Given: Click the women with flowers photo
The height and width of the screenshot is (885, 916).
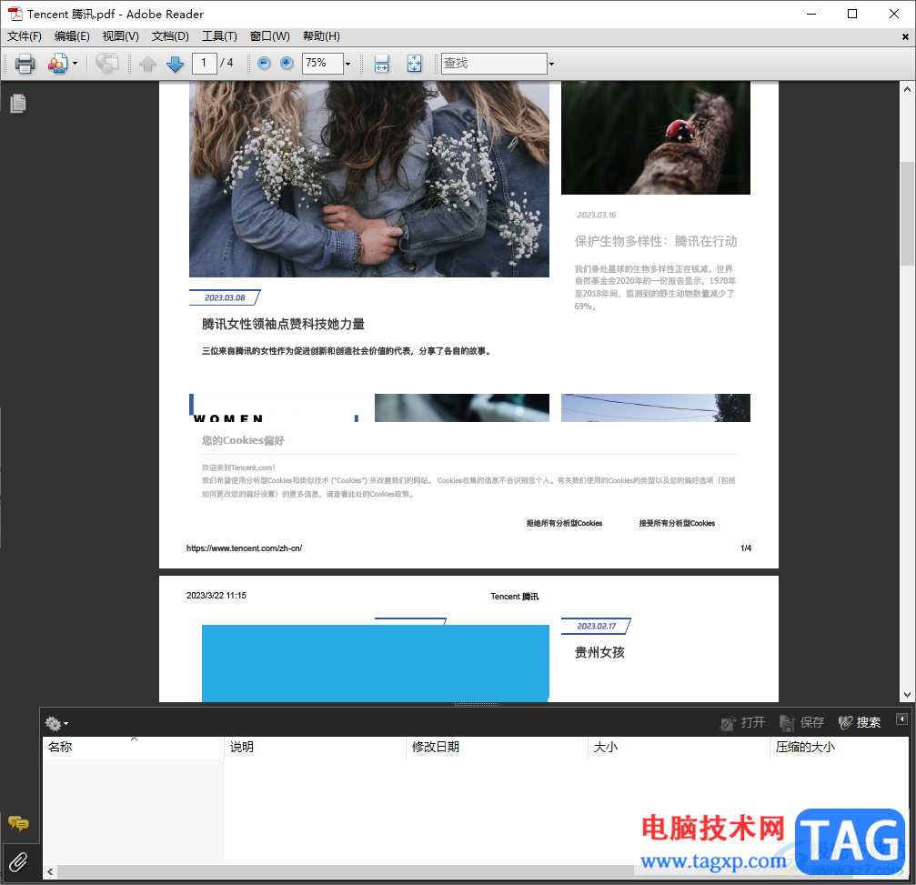Looking at the screenshot, I should click(369, 179).
